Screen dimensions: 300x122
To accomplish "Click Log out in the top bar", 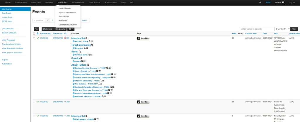I will pos(292,2).
